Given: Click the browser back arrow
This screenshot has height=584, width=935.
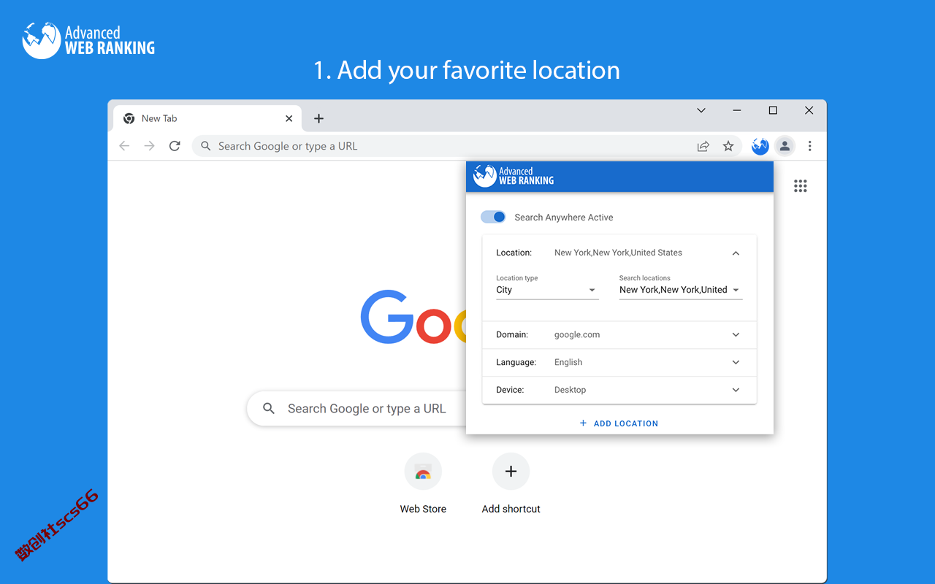Looking at the screenshot, I should pyautogui.click(x=124, y=146).
